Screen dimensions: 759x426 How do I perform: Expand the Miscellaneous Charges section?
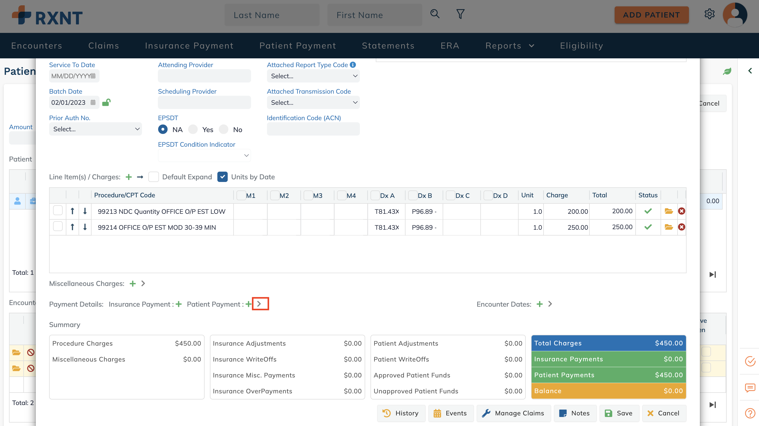(x=143, y=284)
